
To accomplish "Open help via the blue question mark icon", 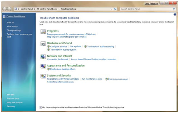I will pos(175,14).
